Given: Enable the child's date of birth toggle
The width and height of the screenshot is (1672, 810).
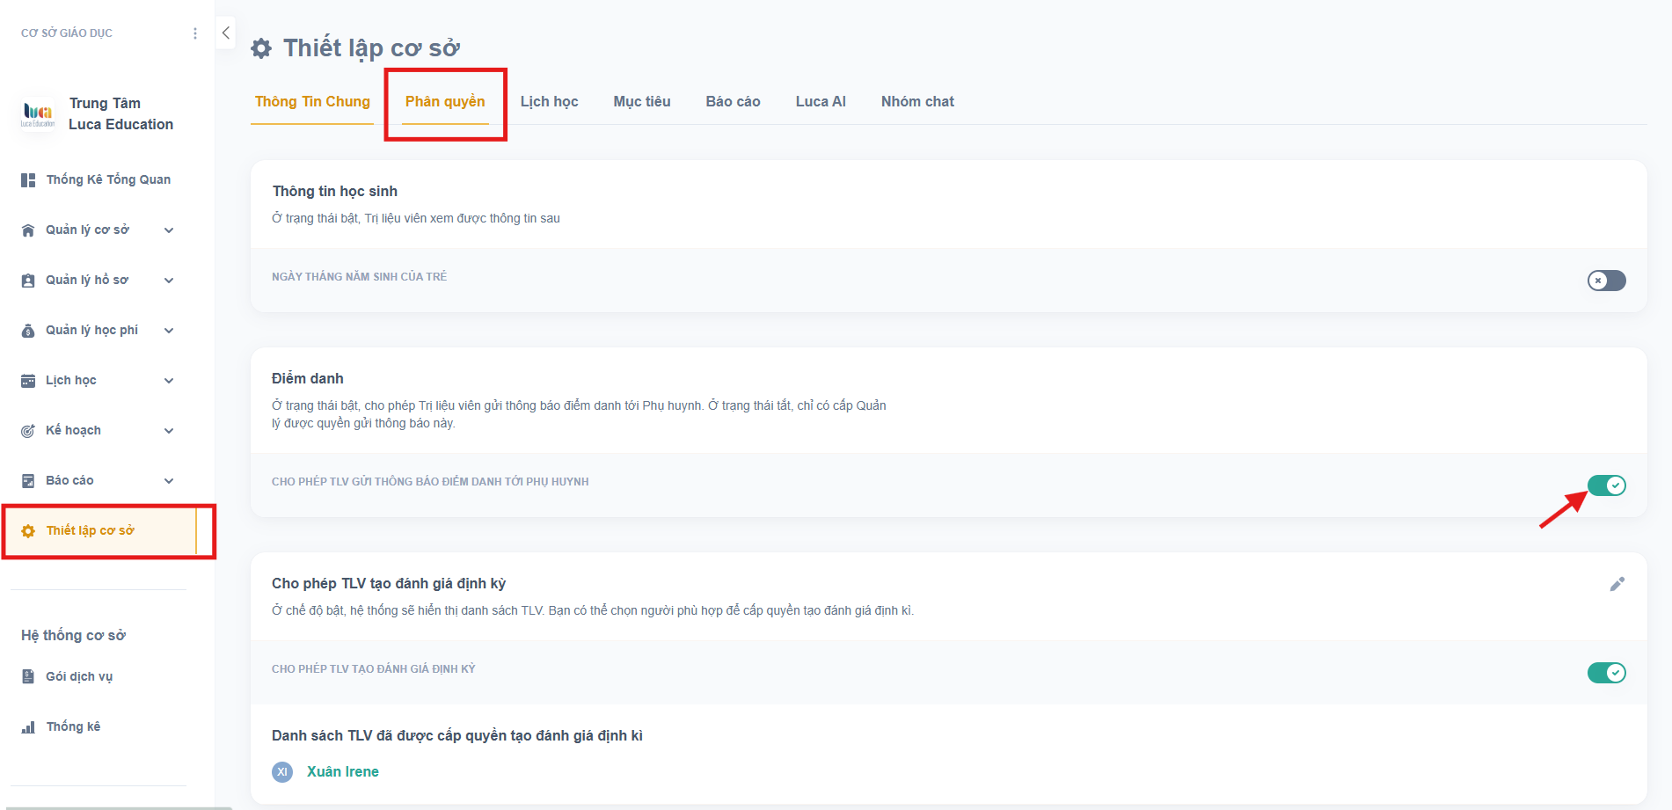Looking at the screenshot, I should coord(1606,280).
